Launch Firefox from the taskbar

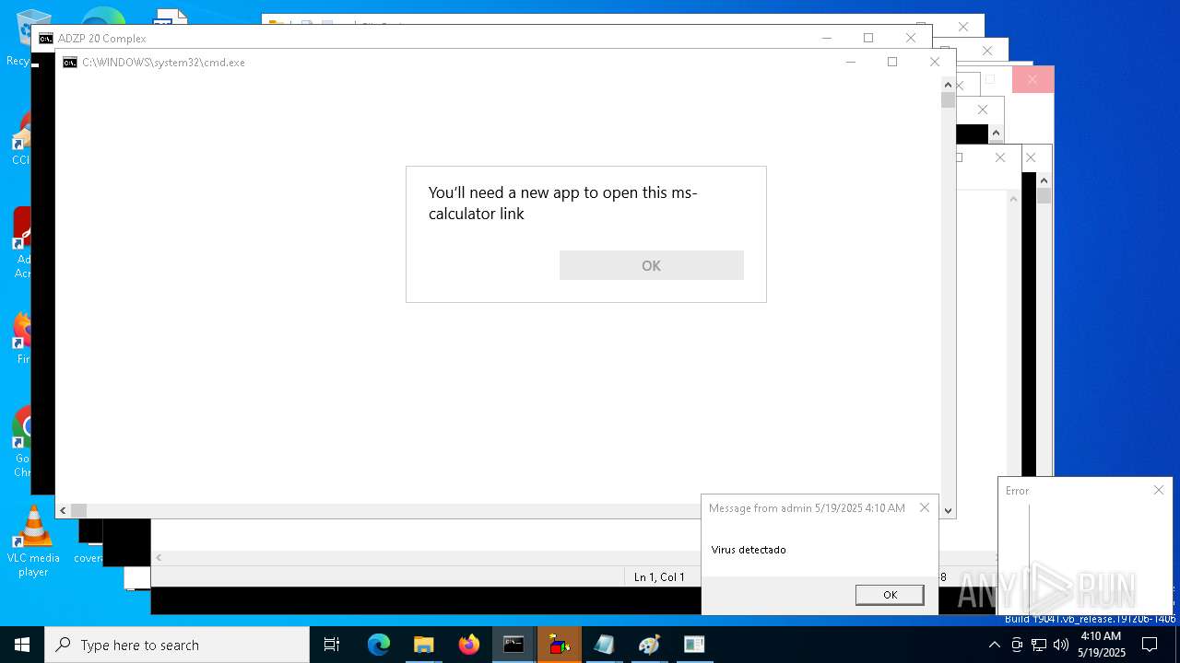(x=469, y=645)
